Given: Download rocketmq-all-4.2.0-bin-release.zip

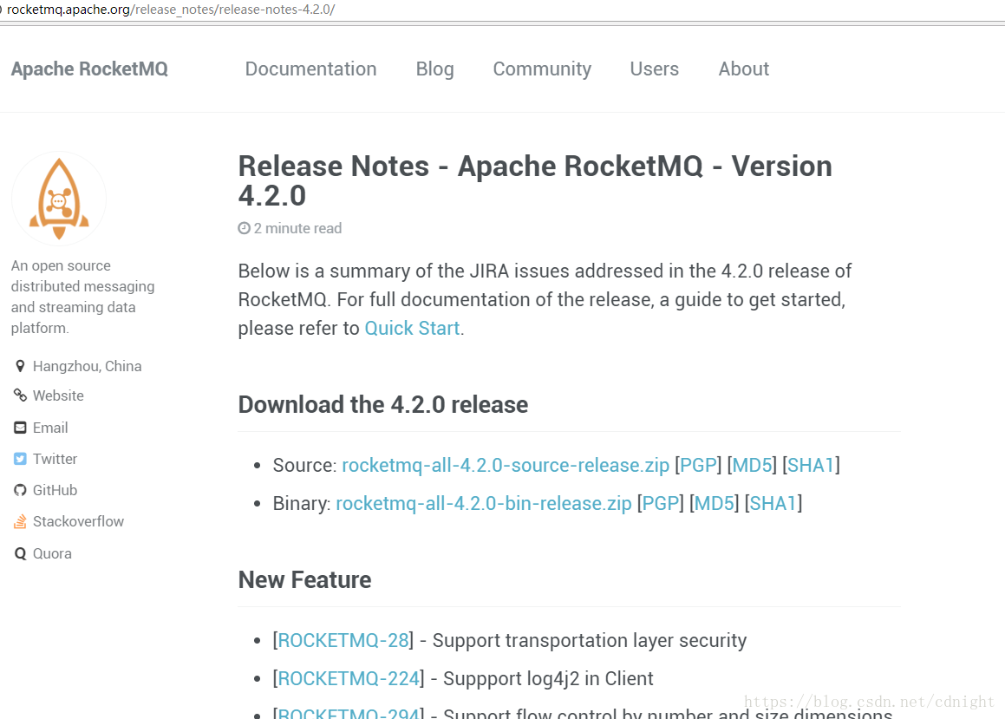Looking at the screenshot, I should pos(483,504).
